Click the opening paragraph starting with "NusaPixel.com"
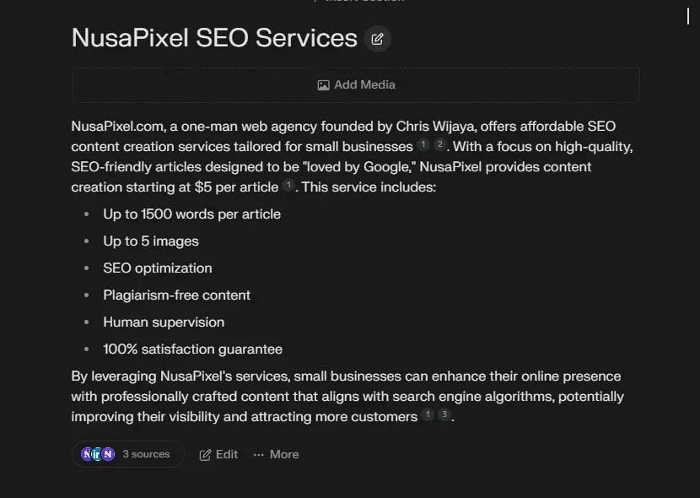Viewport: 700px width, 498px height. (337, 156)
